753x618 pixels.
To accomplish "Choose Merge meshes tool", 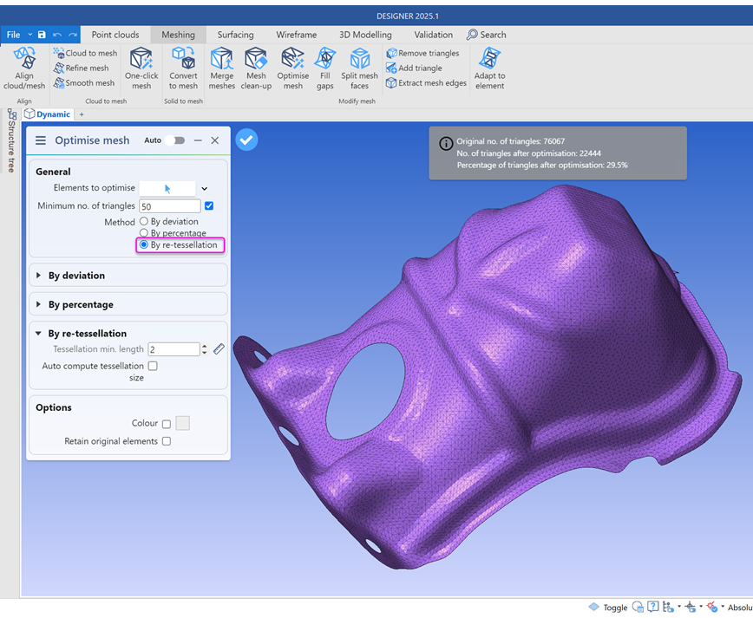I will [221, 68].
